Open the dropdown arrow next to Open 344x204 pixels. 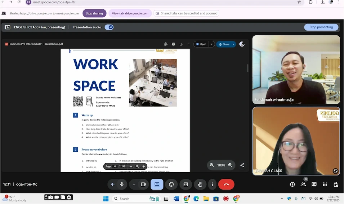coord(211,44)
